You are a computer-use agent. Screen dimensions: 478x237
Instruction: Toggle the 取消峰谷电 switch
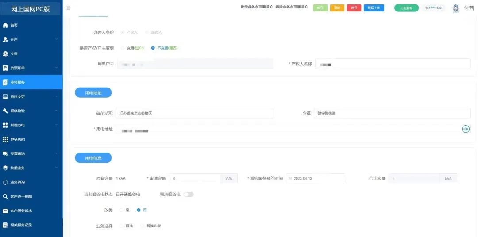tap(189, 194)
